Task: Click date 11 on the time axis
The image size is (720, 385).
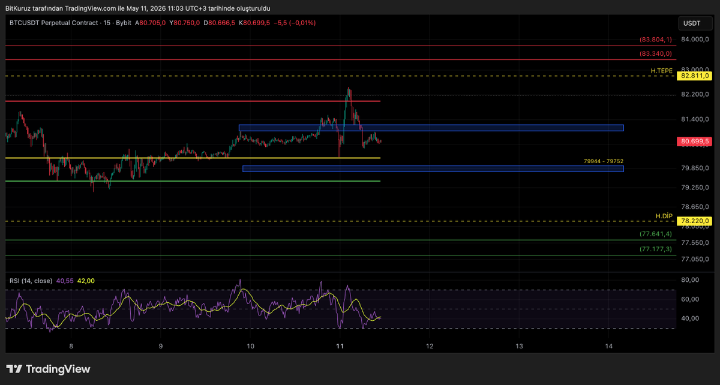Action: pos(340,346)
